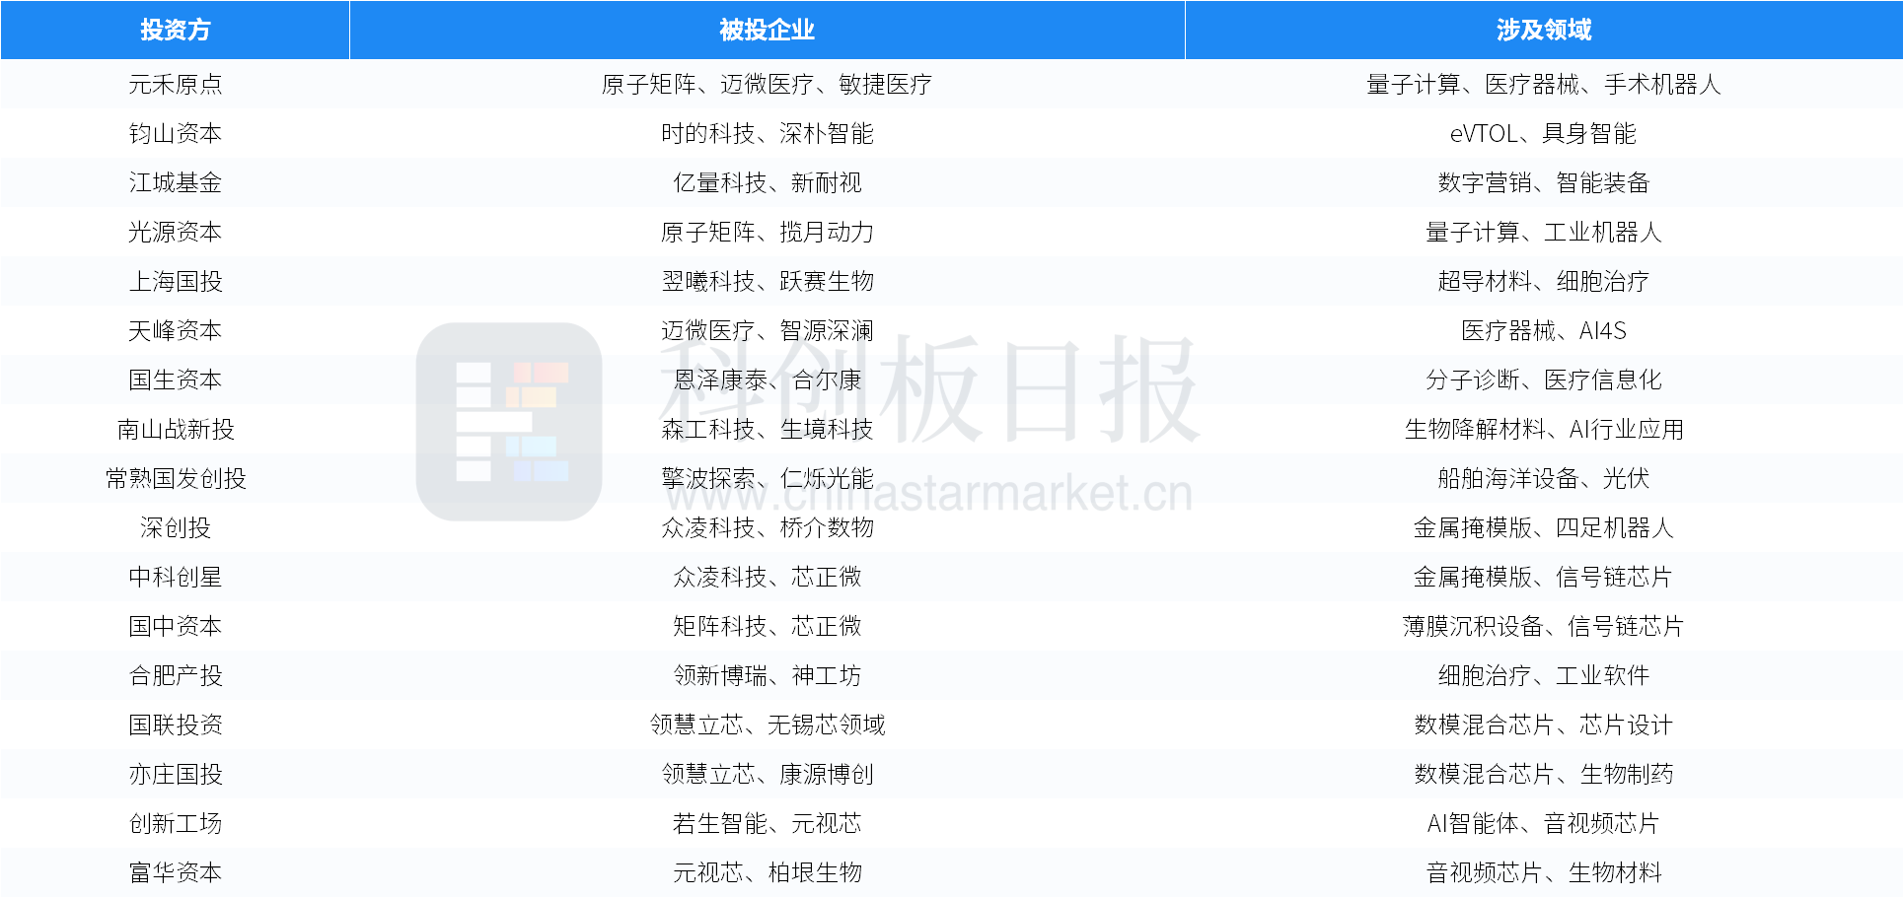
Task: Click the 涉及领域 column header
Action: (x=1544, y=30)
